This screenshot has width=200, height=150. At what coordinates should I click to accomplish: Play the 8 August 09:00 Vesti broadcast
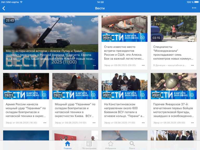point(192,95)
